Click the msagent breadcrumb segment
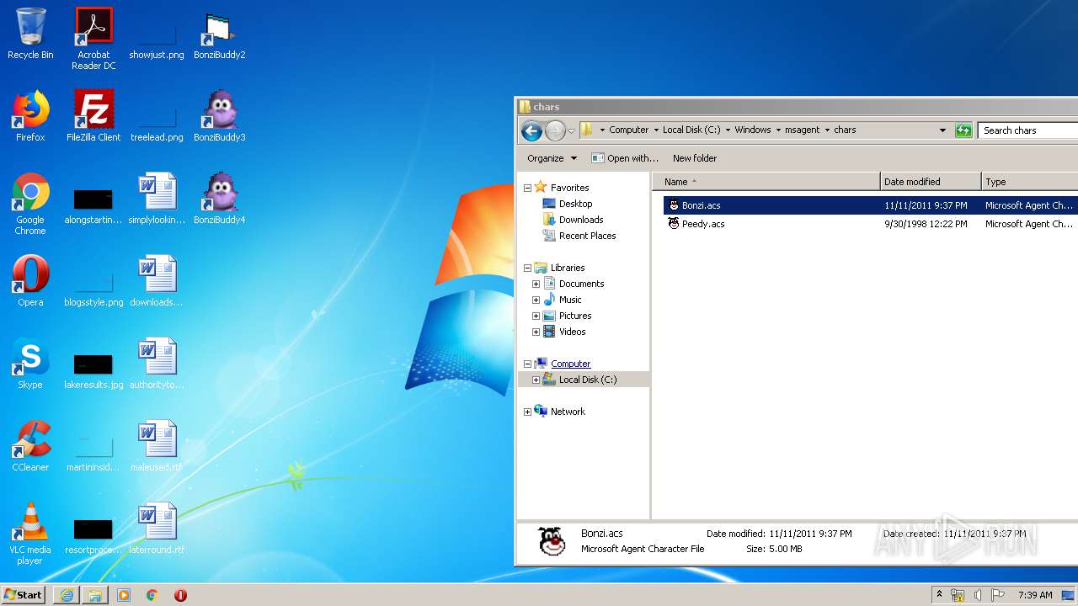 coord(802,130)
